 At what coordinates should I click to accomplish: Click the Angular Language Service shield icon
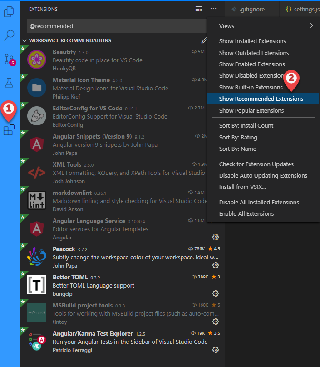37,228
